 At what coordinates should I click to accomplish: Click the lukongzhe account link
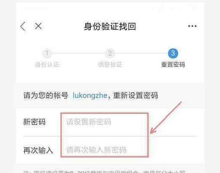coord(90,96)
